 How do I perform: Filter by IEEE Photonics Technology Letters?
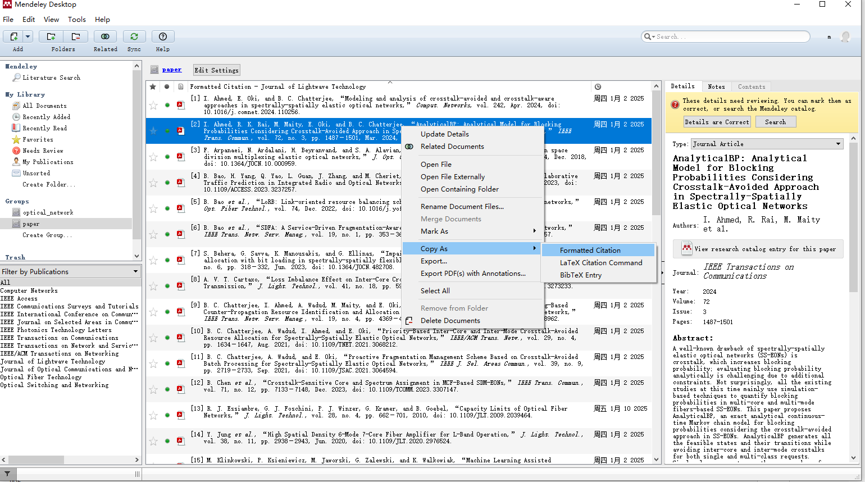click(x=56, y=330)
